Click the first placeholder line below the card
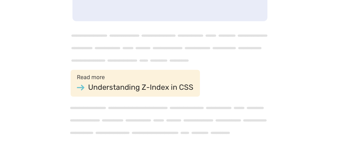348x144 pixels. coord(167,108)
